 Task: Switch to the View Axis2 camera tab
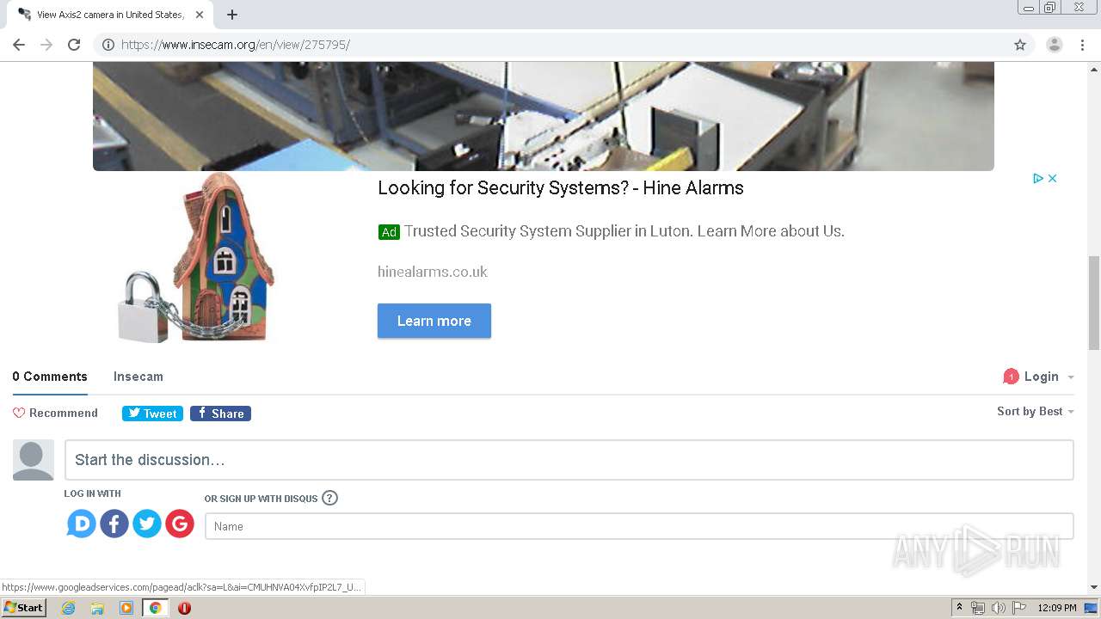click(110, 15)
